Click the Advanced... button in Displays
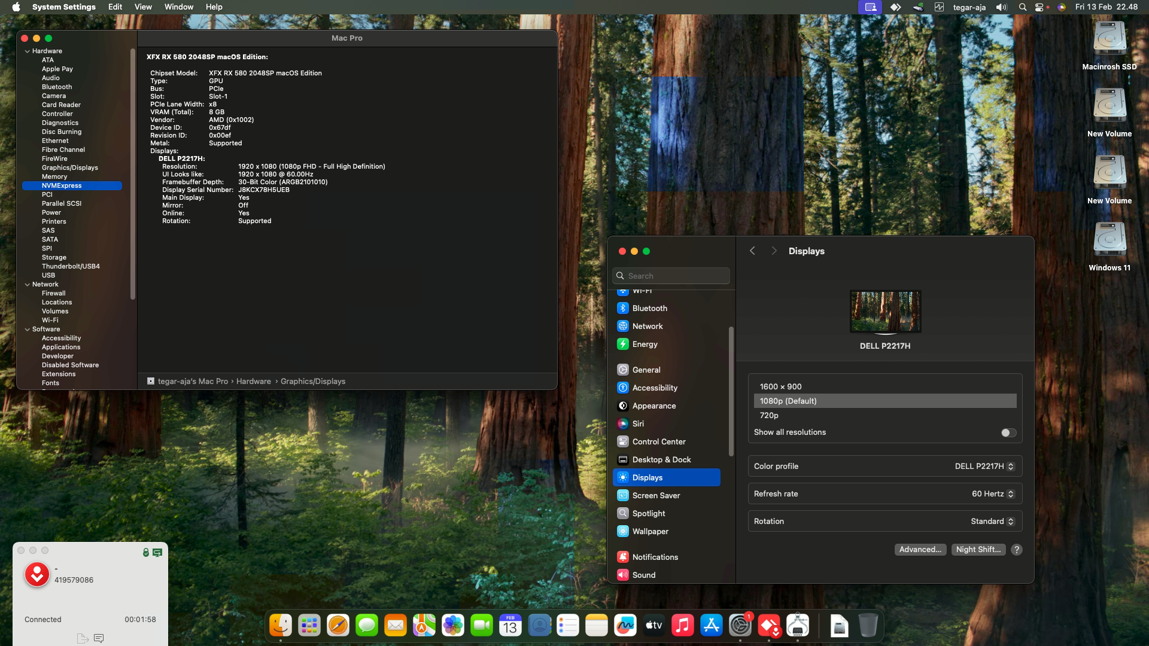The image size is (1149, 646). point(920,550)
